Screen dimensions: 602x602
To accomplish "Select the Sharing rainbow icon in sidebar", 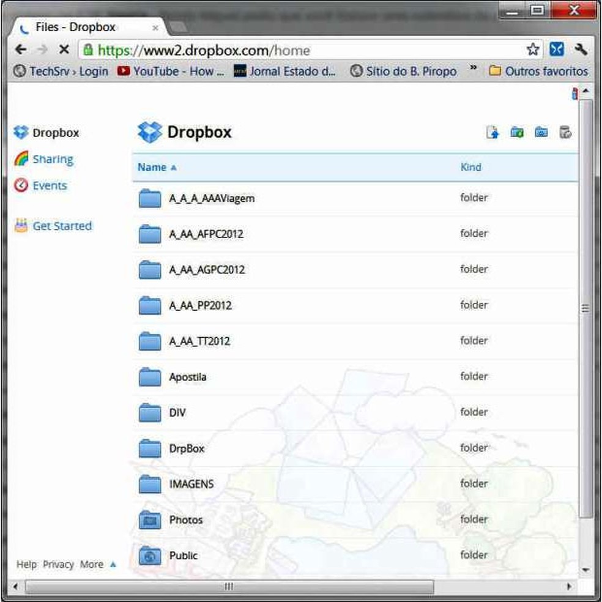I will point(21,158).
